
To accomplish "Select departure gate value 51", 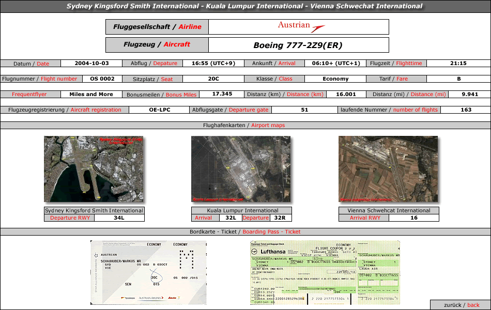I will (304, 110).
